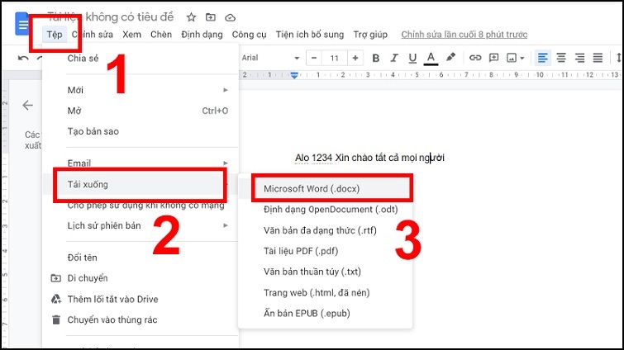
Task: Open the Arial font dropdown
Action: pyautogui.click(x=270, y=58)
